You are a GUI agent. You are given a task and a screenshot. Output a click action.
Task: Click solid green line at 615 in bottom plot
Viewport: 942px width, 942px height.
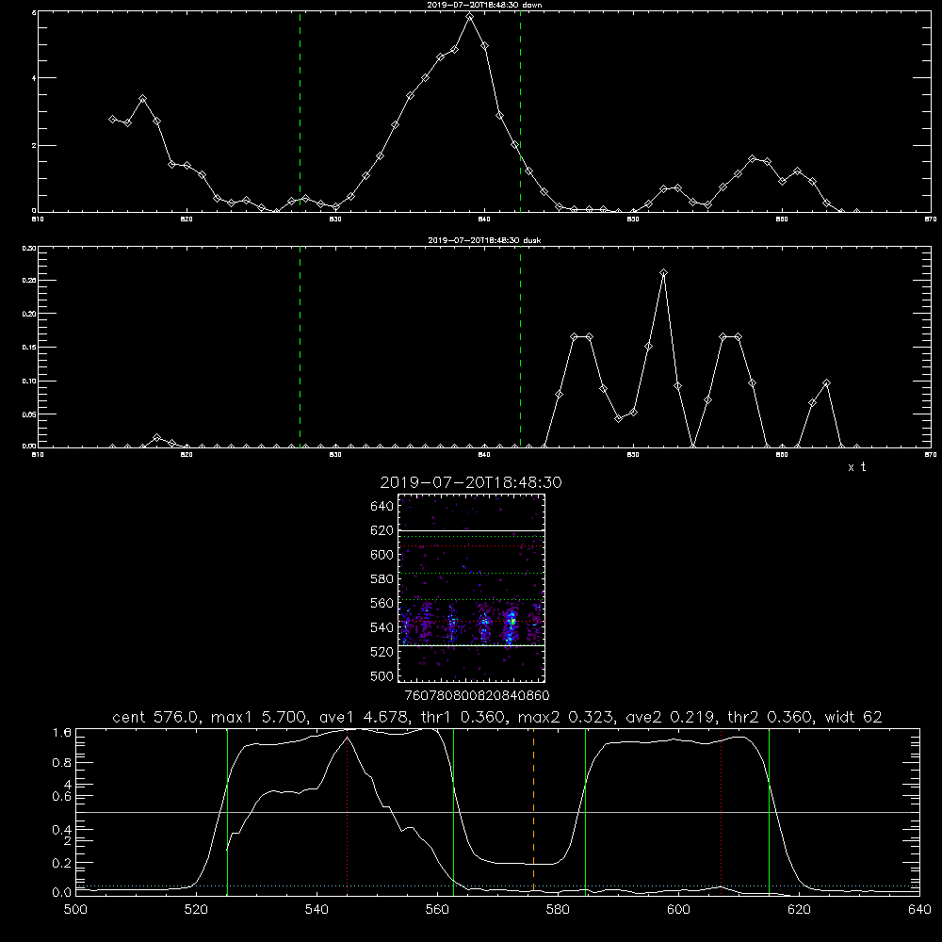769,812
